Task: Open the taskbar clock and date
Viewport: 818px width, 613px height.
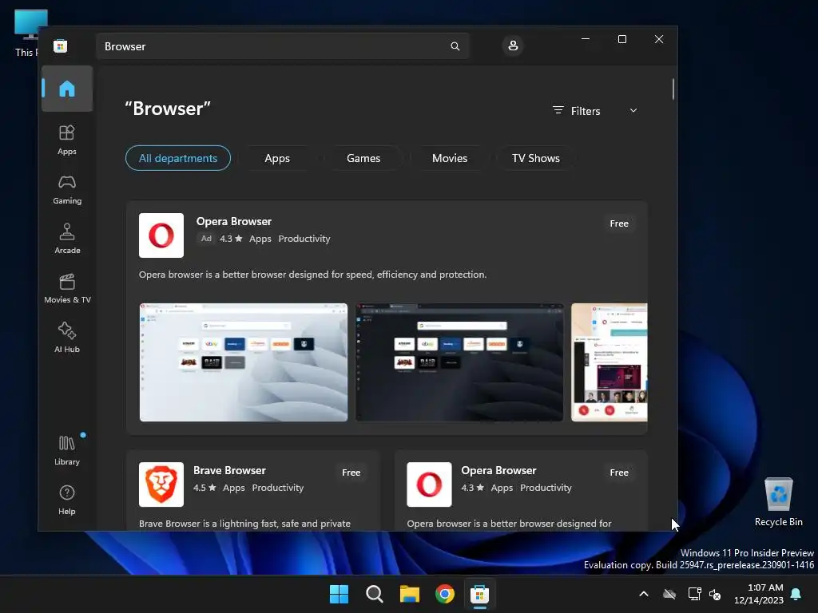Action: click(759, 594)
